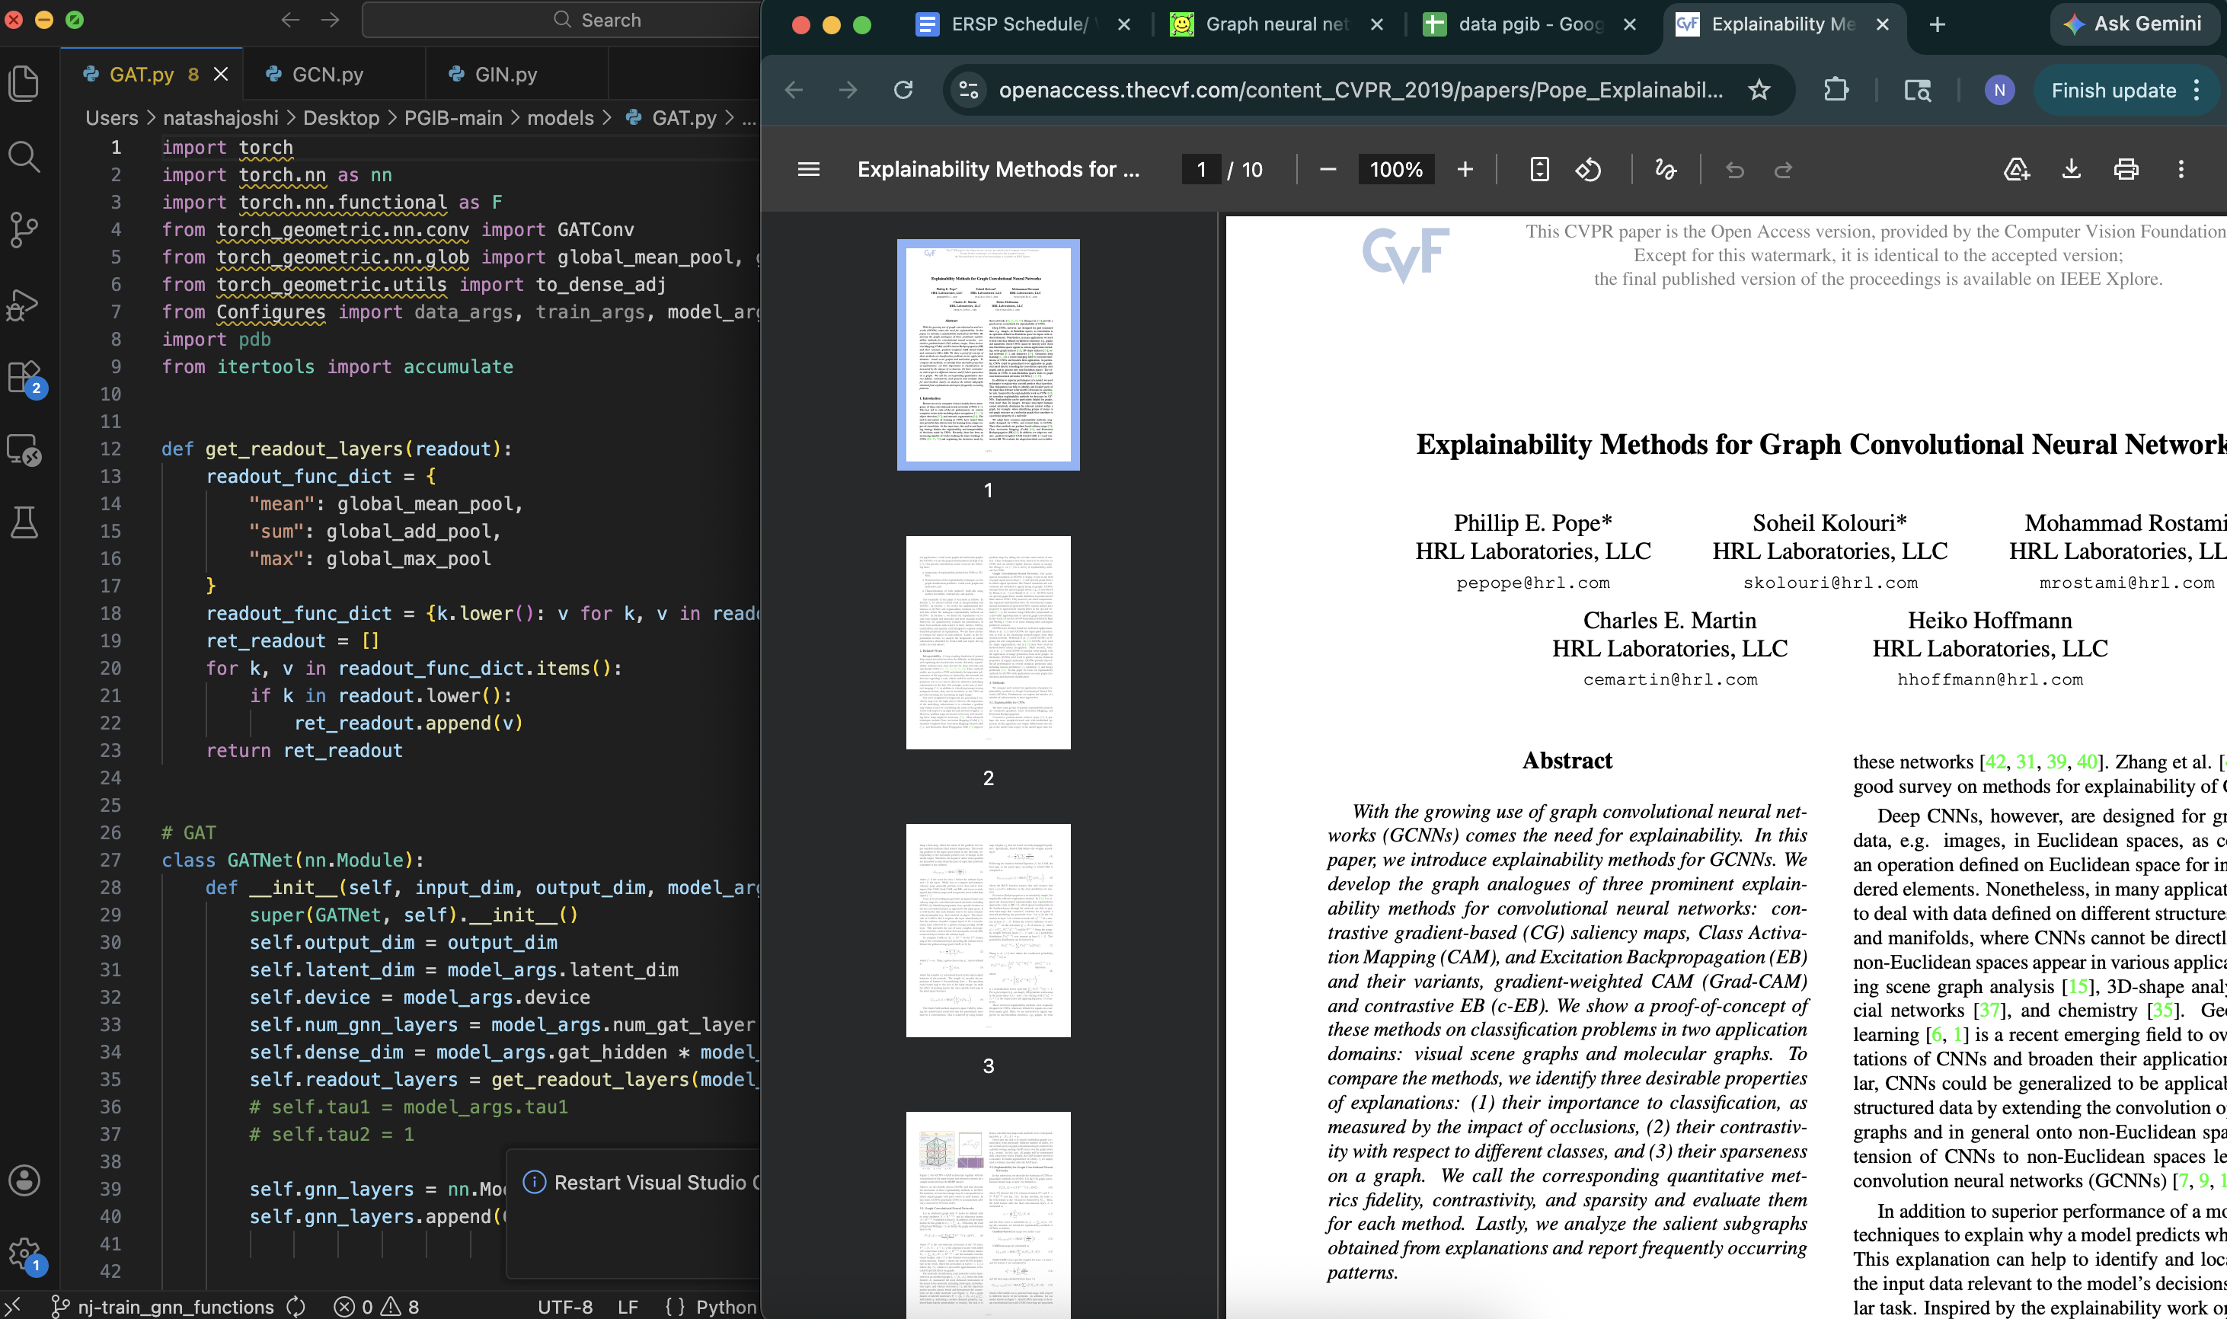Open the Explorer view in VS Code sidebar

[24, 83]
